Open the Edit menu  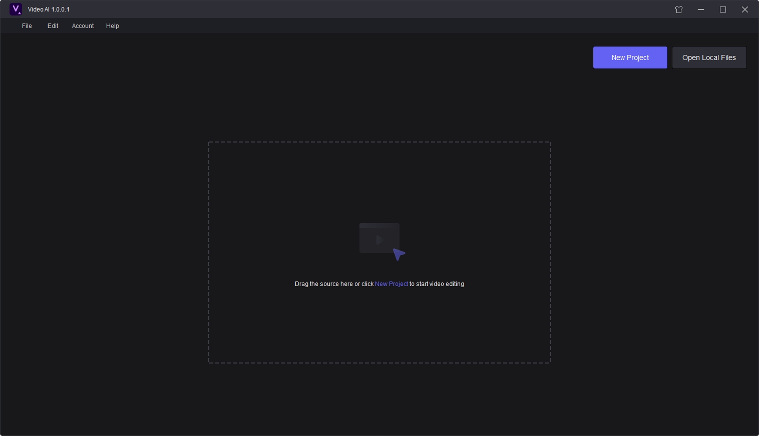point(53,25)
